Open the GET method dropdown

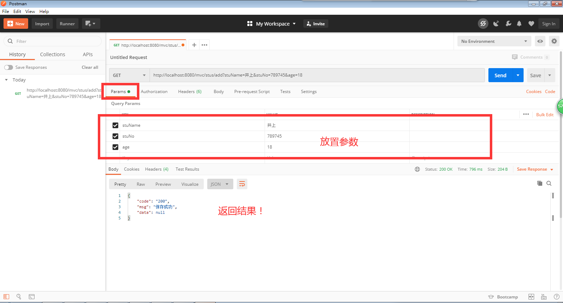click(129, 75)
